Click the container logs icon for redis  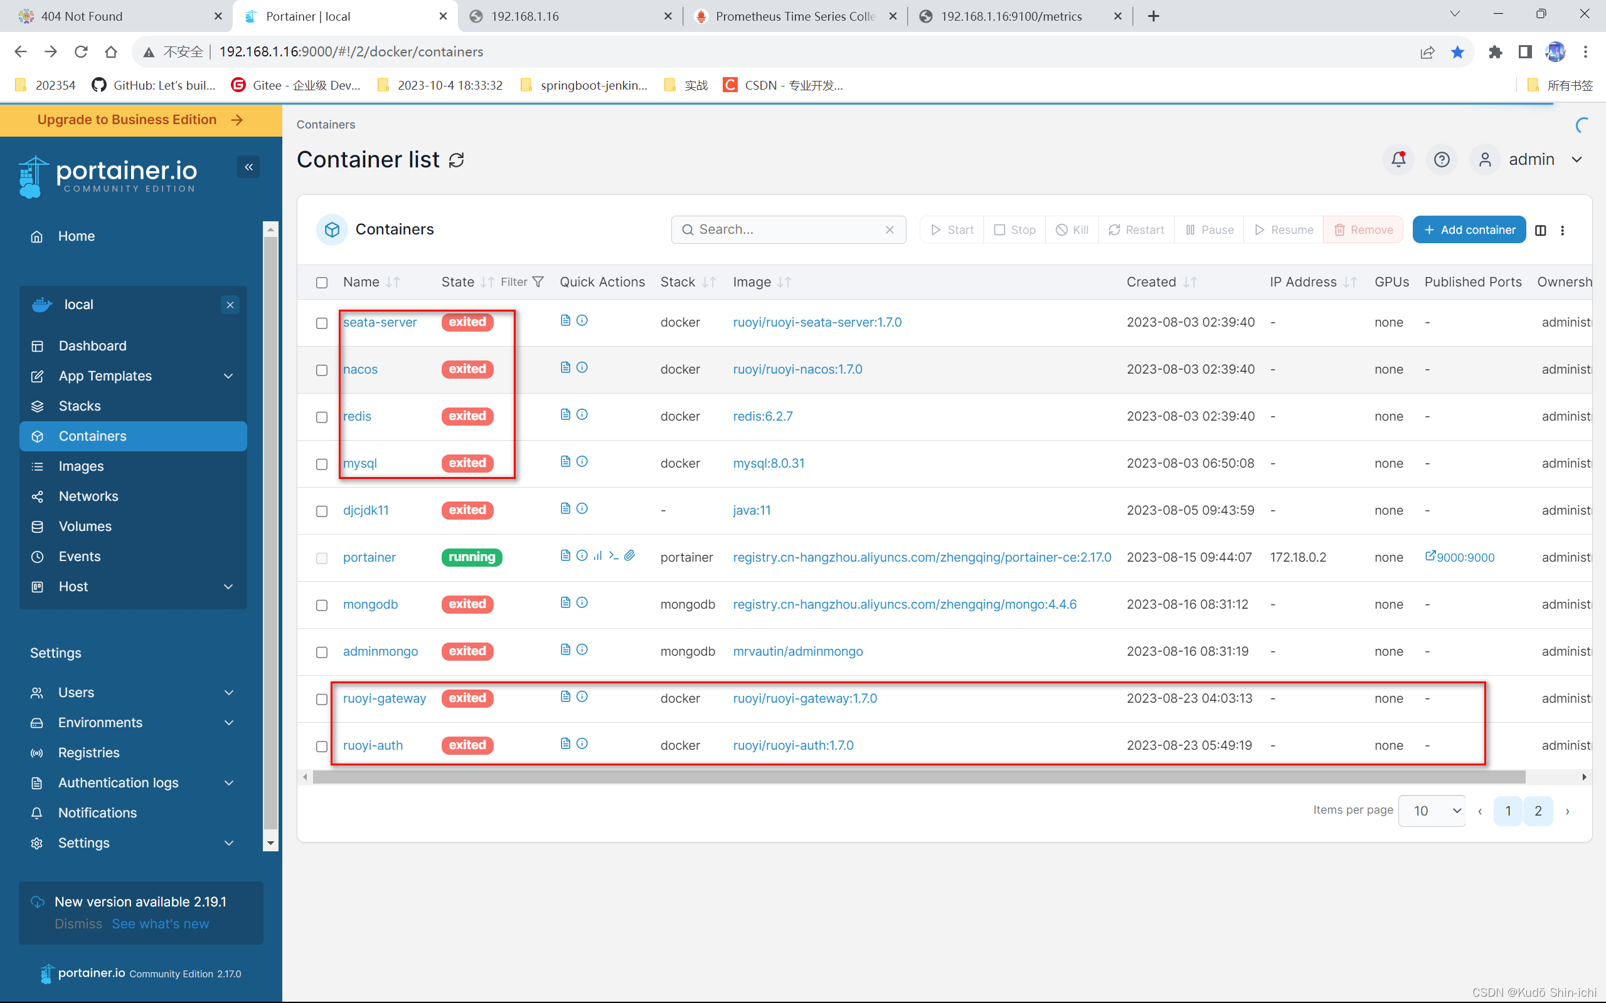(x=565, y=415)
